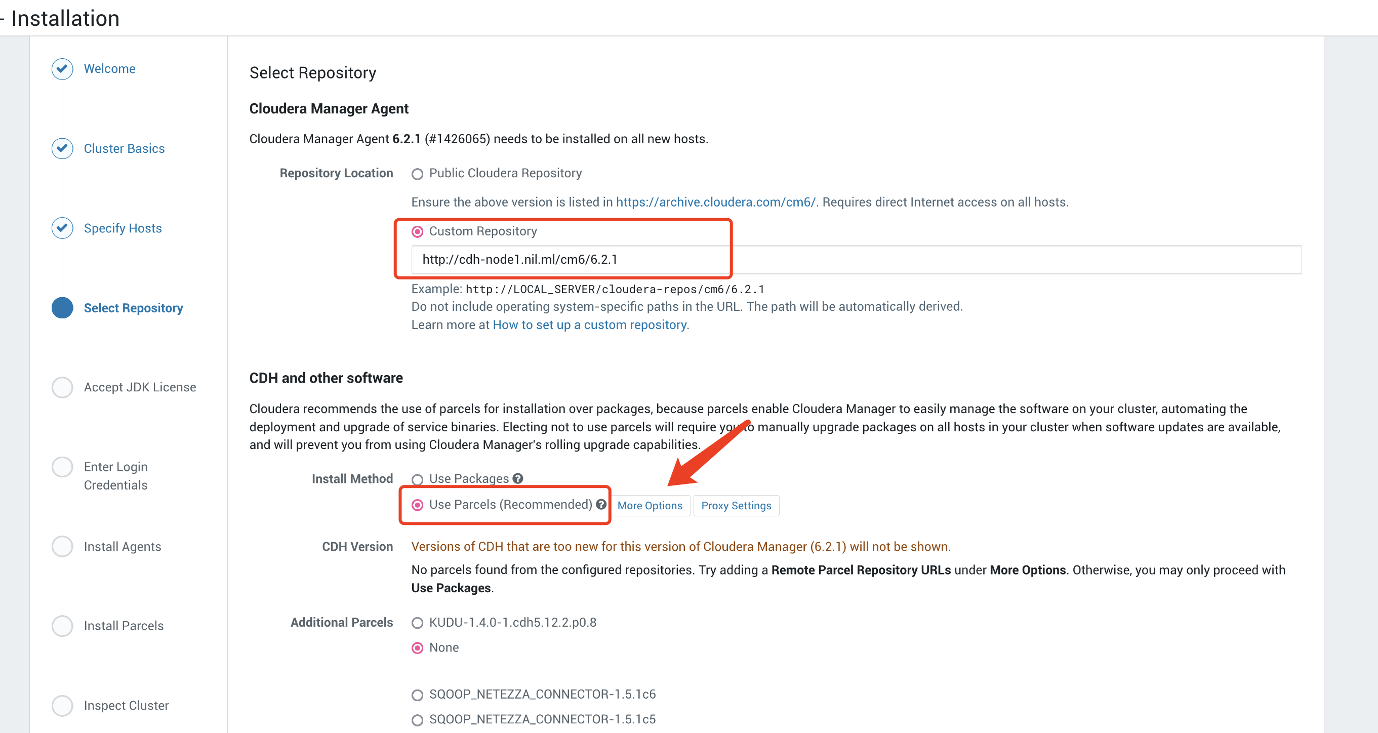Open More Options for parcel repositories
The height and width of the screenshot is (733, 1378).
(650, 506)
